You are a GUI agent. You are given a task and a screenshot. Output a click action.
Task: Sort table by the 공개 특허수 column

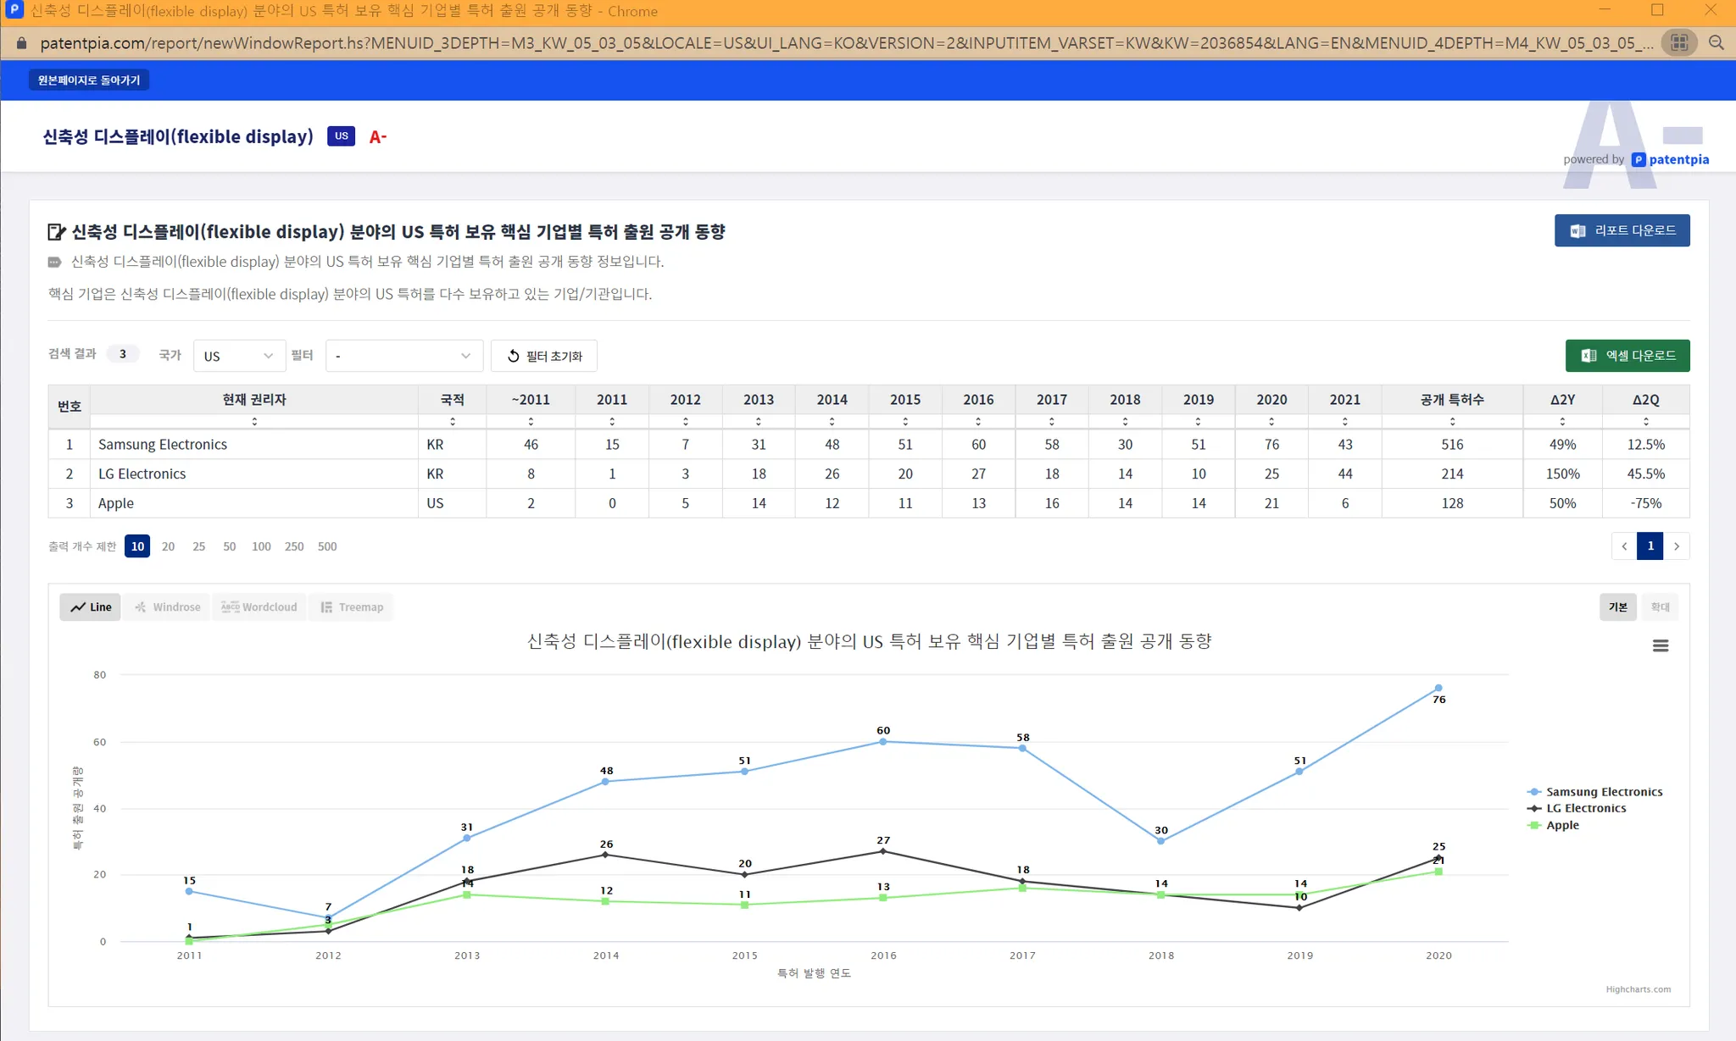1451,421
